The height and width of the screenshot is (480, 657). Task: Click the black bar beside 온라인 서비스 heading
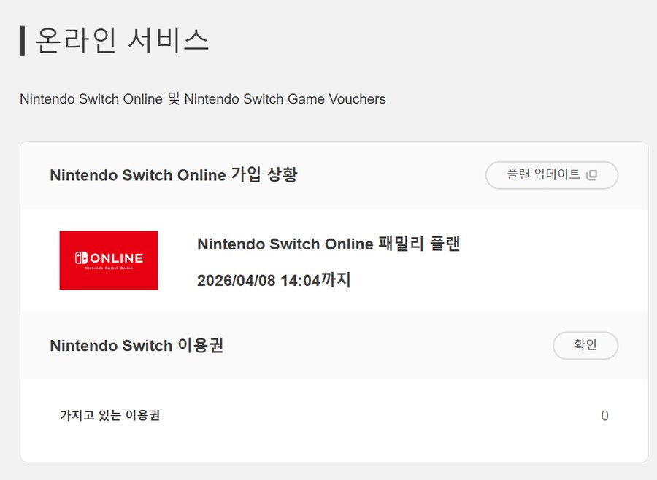pyautogui.click(x=23, y=41)
